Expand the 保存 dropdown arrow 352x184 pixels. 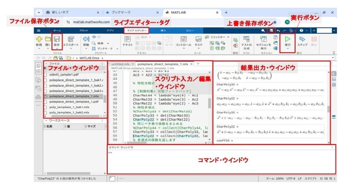point(57,49)
